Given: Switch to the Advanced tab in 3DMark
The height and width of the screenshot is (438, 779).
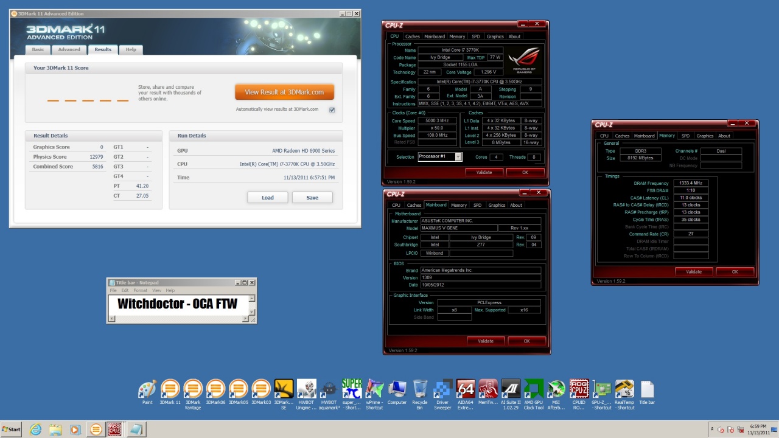Looking at the screenshot, I should pyautogui.click(x=69, y=50).
